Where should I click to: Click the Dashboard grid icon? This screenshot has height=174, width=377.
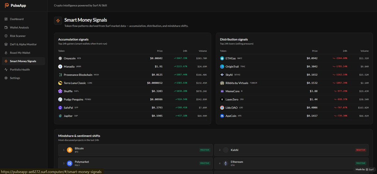click(x=6, y=19)
